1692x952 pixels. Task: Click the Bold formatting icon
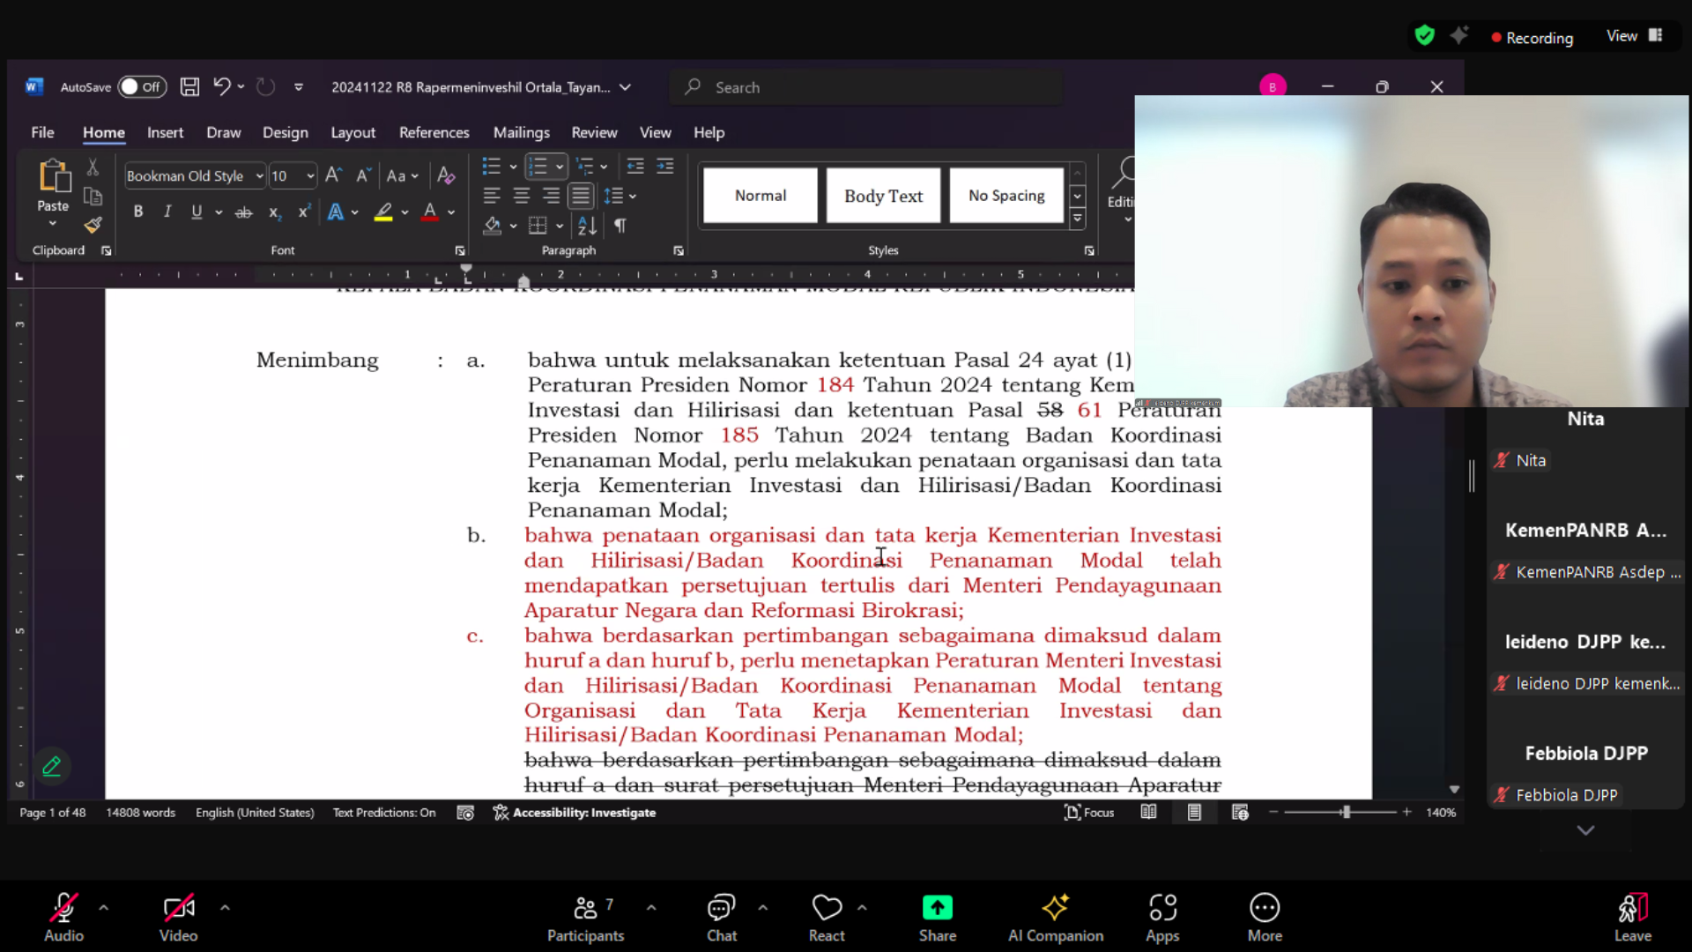(138, 212)
